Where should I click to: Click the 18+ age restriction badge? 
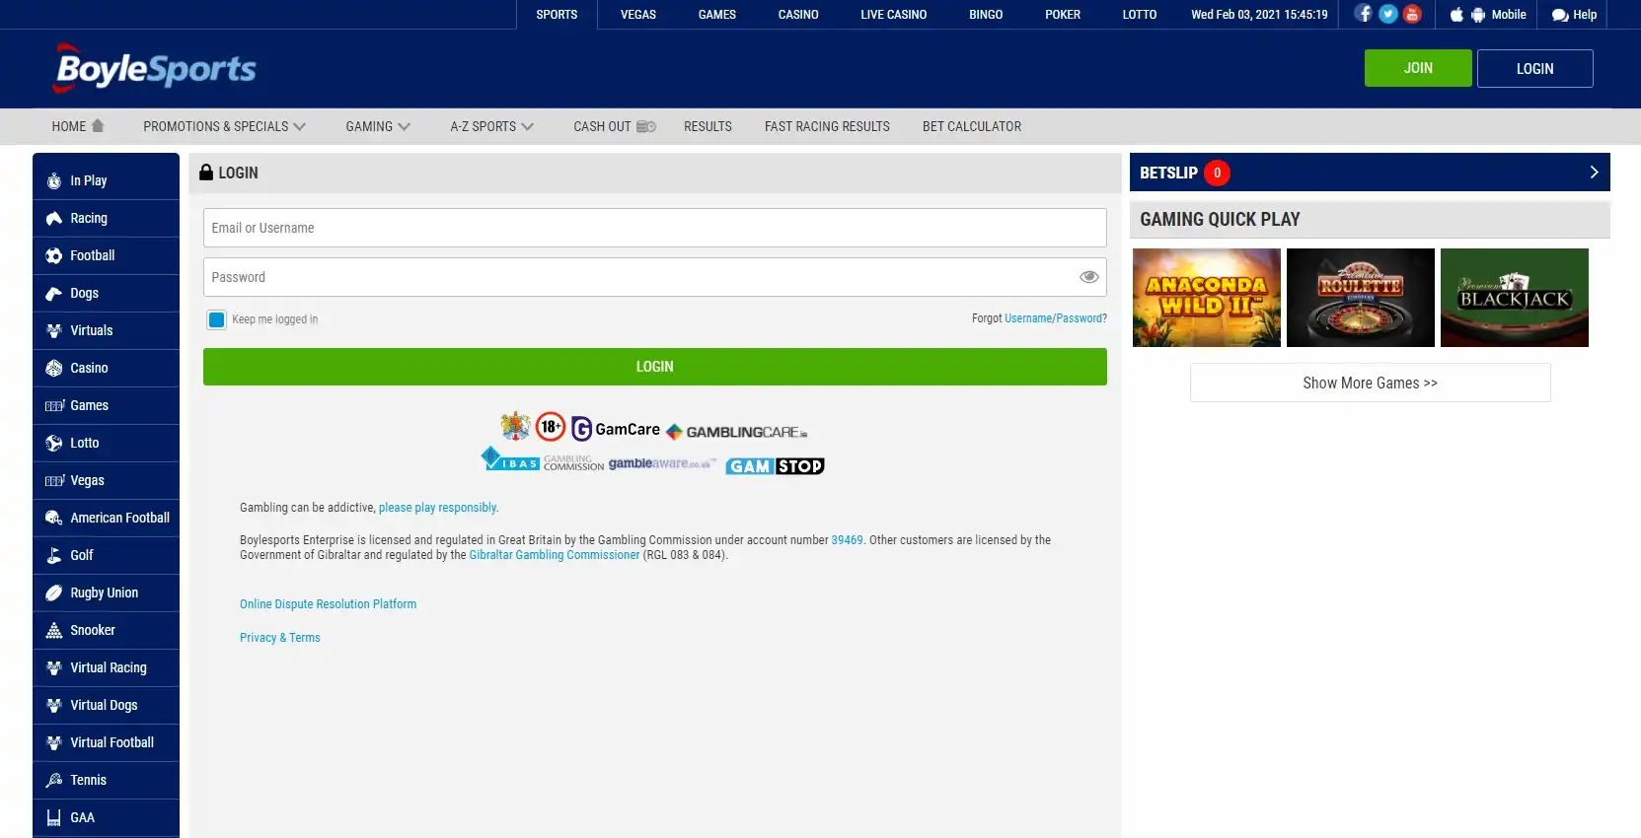click(x=551, y=427)
